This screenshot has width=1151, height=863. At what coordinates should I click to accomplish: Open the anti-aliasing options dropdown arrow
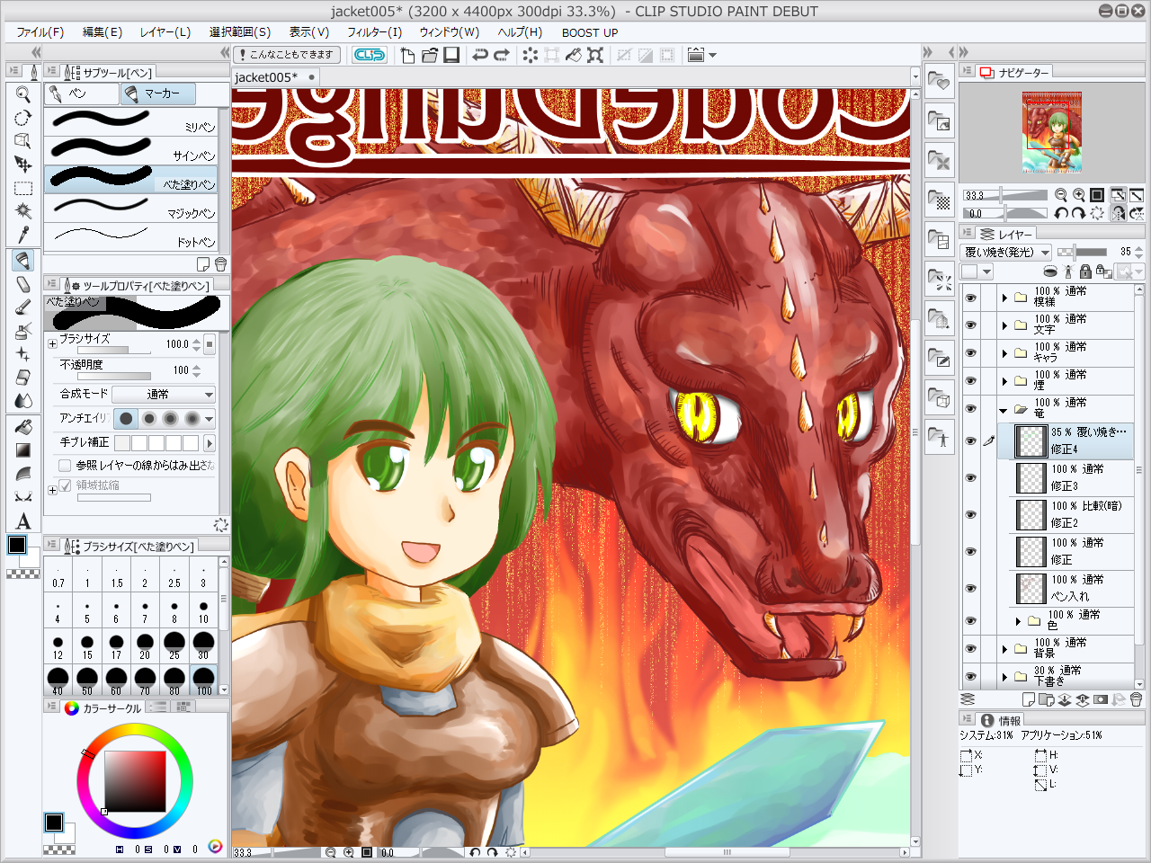click(210, 419)
